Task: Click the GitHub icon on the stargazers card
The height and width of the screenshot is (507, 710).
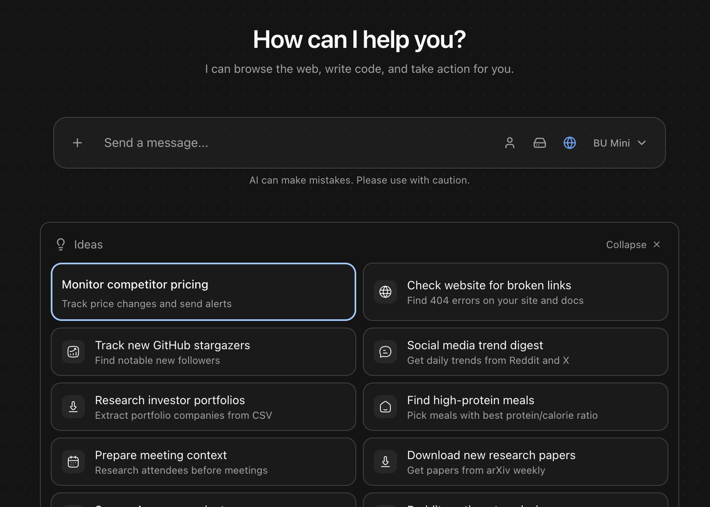Action: tap(73, 352)
